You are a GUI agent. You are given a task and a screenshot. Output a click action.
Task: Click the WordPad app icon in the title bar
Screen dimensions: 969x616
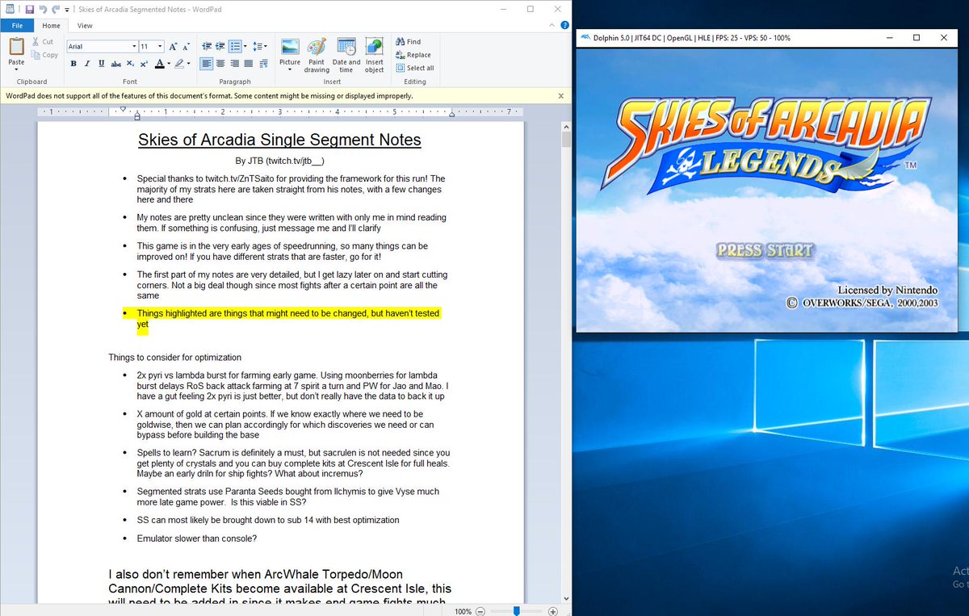point(10,9)
